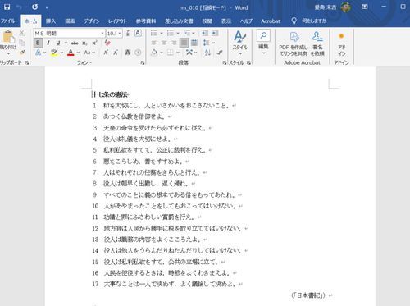Toggle Underline formatting
Image resolution: width=410 pixels, height=306 pixels.
[x=58, y=43]
